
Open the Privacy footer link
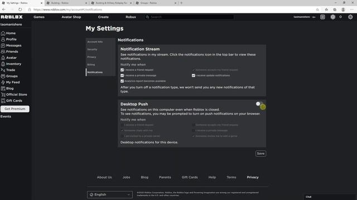pyautogui.click(x=253, y=177)
